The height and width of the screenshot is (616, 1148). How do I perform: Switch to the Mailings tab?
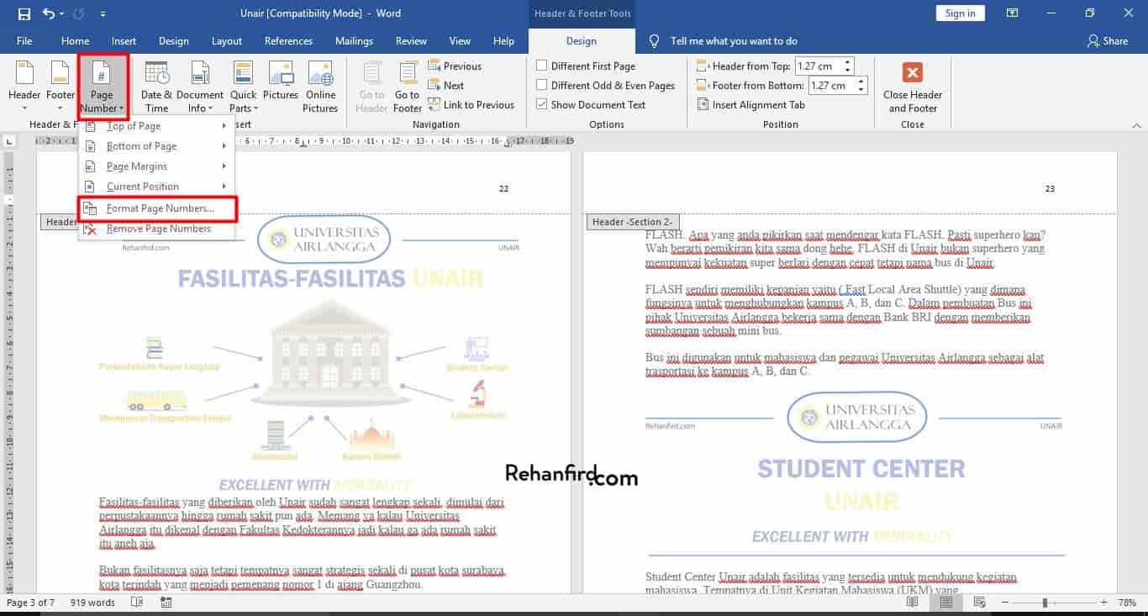point(354,41)
